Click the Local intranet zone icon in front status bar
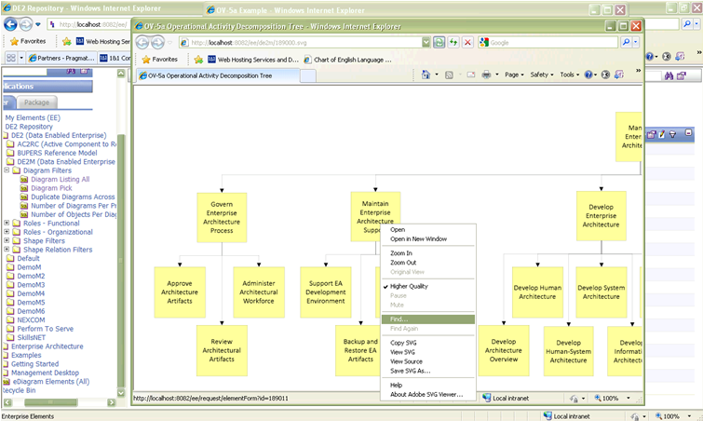Screen dimensions: 703x421 point(486,398)
